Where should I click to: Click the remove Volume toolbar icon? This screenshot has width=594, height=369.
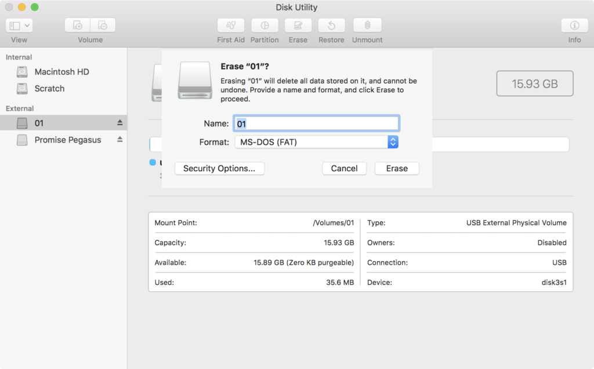click(103, 26)
